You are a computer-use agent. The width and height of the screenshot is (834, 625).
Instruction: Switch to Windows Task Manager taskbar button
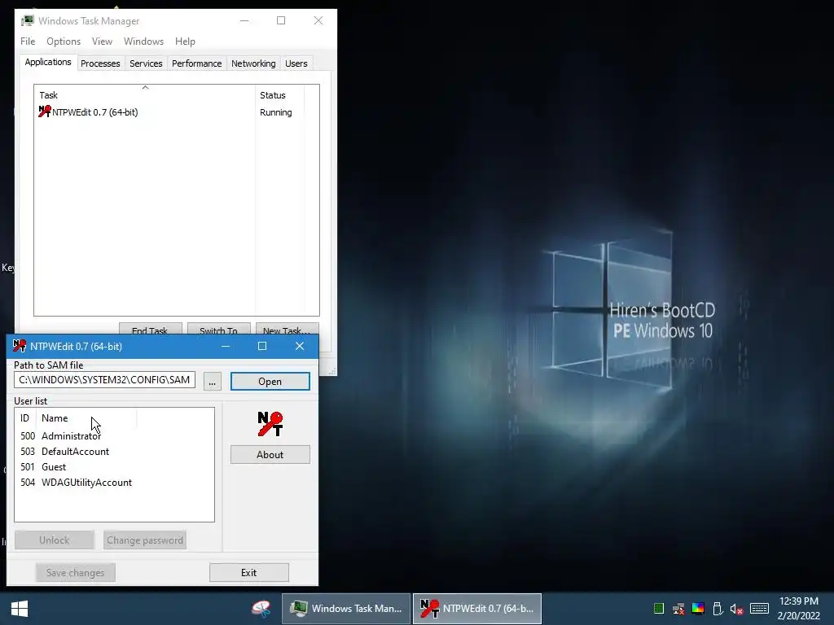[x=346, y=609]
